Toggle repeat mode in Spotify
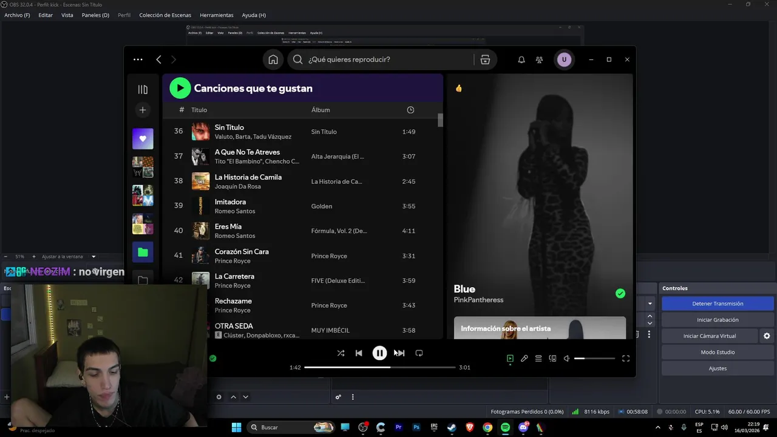 pyautogui.click(x=419, y=353)
